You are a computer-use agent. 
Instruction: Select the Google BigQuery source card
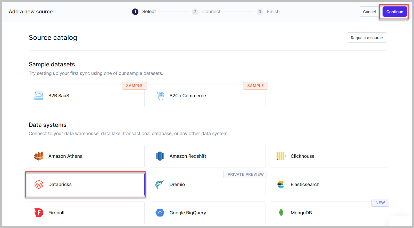(208, 213)
